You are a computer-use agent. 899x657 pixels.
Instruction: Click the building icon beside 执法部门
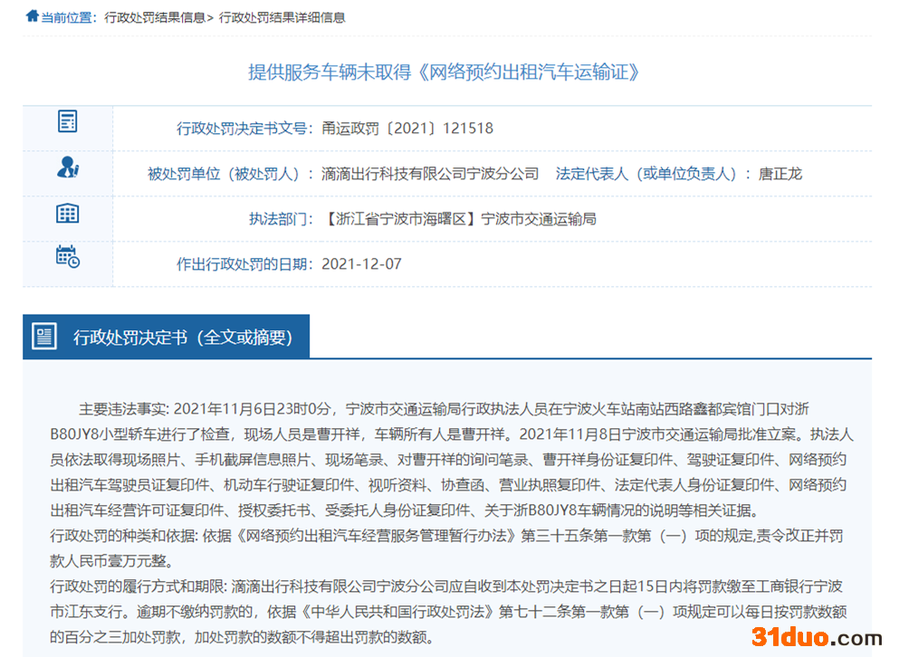[67, 214]
